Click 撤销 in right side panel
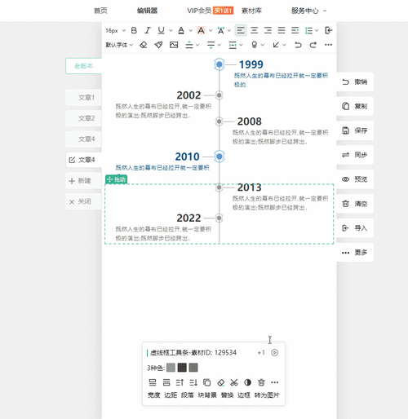The height and width of the screenshot is (419, 408). (x=355, y=82)
